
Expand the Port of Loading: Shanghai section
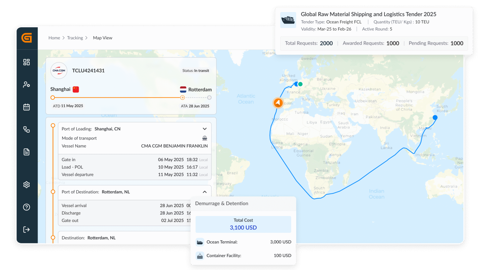click(205, 129)
